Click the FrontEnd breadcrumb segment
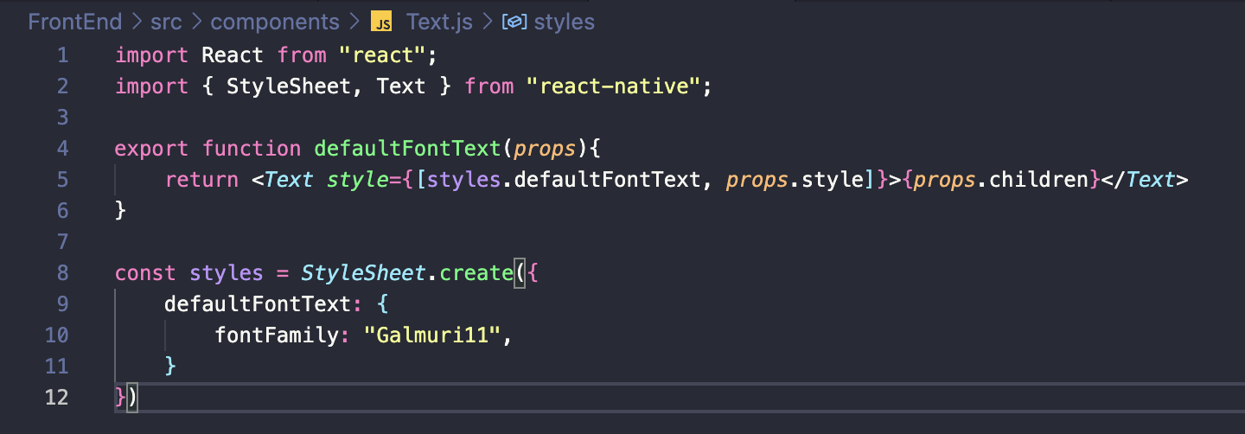This screenshot has width=1245, height=434. [74, 22]
